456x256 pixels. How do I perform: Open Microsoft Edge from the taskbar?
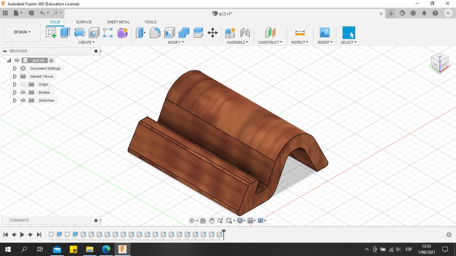click(x=106, y=249)
